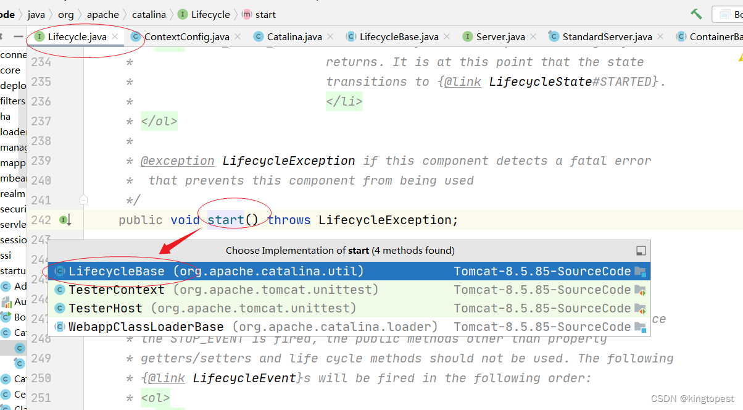Select LifecycleBase implementation in the popup
Screen dimensions: 743x410
pos(349,271)
